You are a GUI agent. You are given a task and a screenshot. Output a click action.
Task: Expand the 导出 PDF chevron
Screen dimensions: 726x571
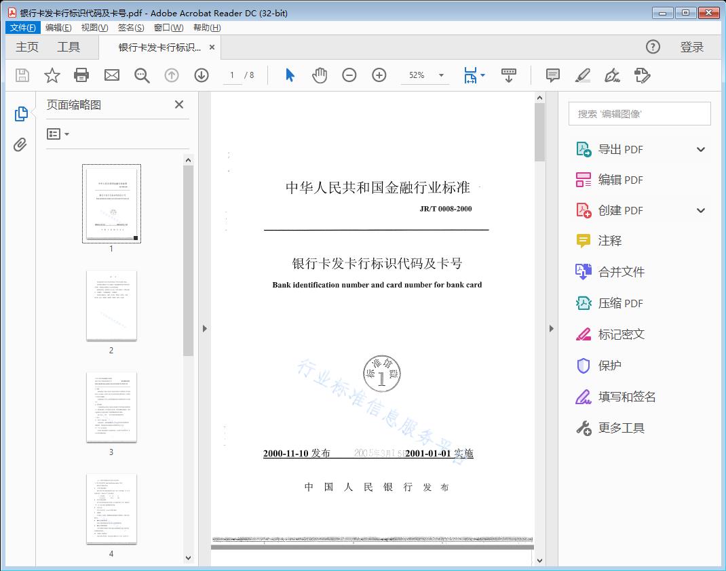(x=701, y=149)
